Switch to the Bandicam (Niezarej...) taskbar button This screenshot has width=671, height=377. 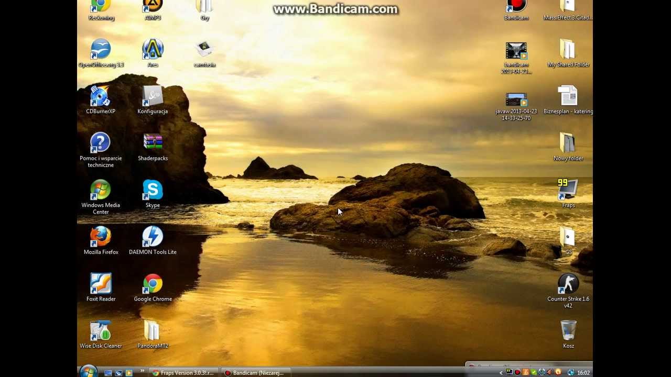(x=255, y=373)
